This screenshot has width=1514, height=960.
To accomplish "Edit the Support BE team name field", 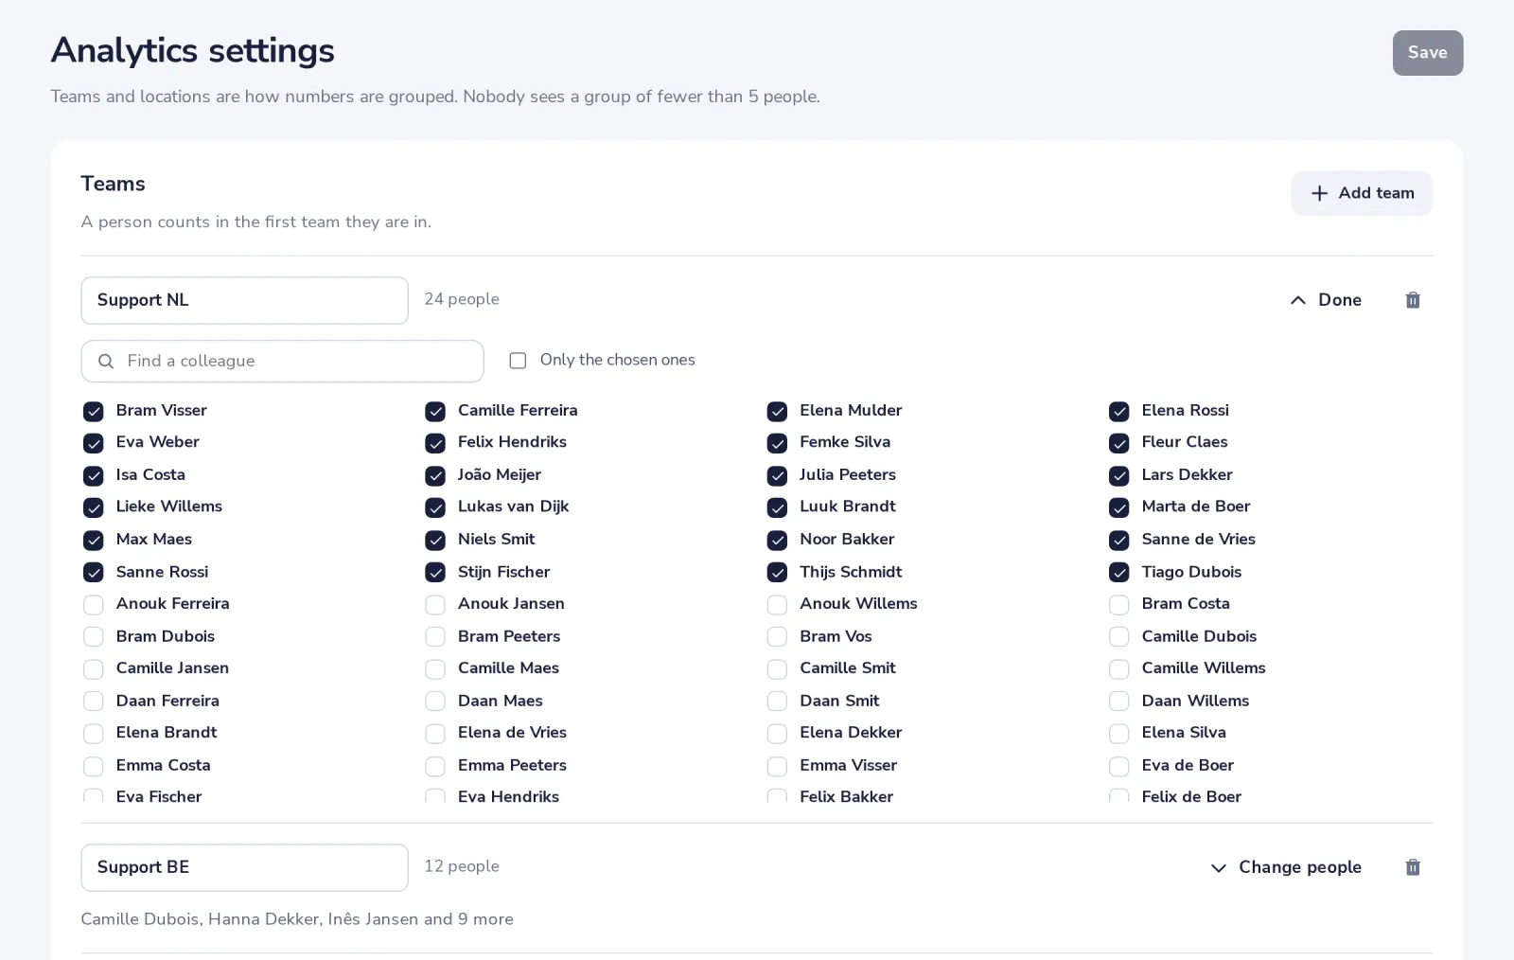I will tap(244, 867).
